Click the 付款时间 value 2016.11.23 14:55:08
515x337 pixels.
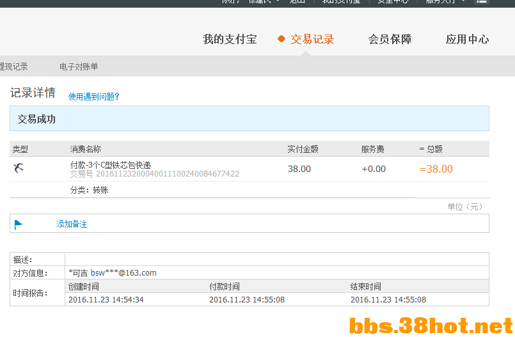pos(247,300)
